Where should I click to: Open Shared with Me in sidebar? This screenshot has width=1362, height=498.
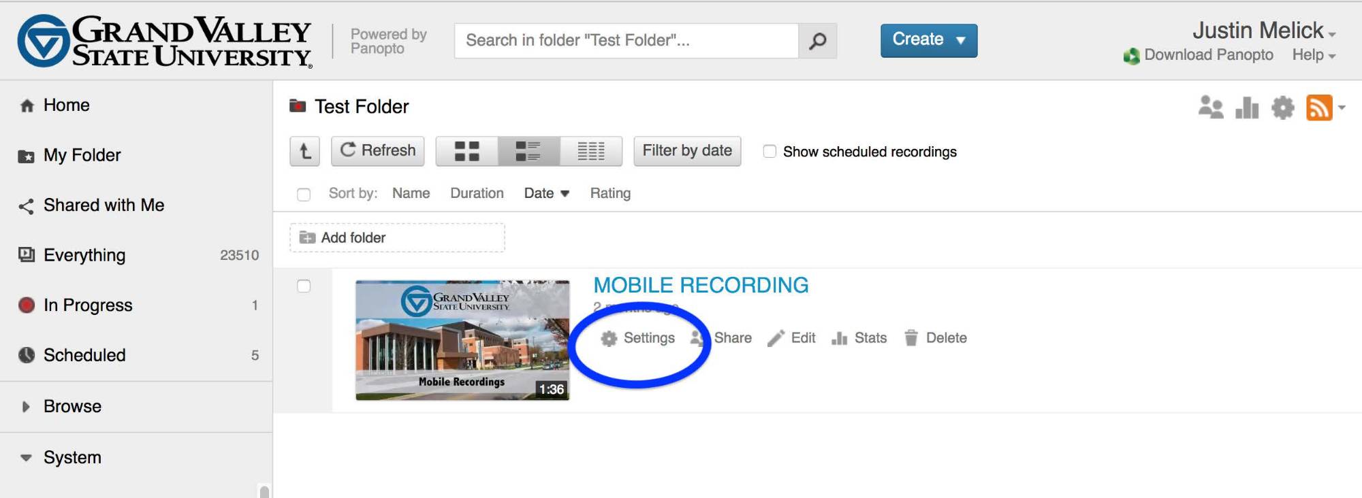[x=104, y=205]
